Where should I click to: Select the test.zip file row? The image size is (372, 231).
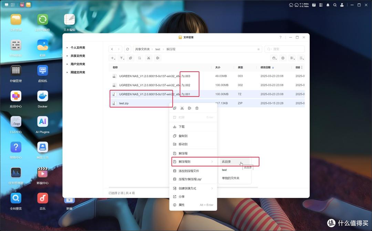click(x=207, y=103)
